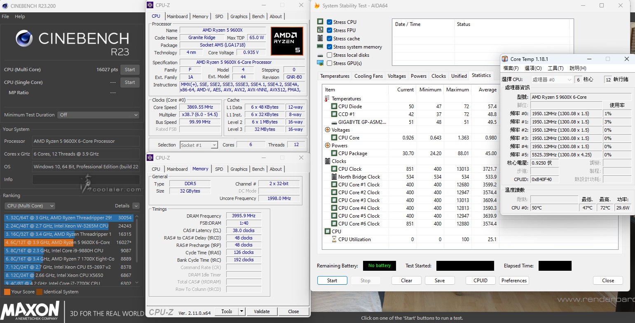The image size is (635, 323).
Task: Click the Stress GPU monitor icon
Action: point(320,63)
